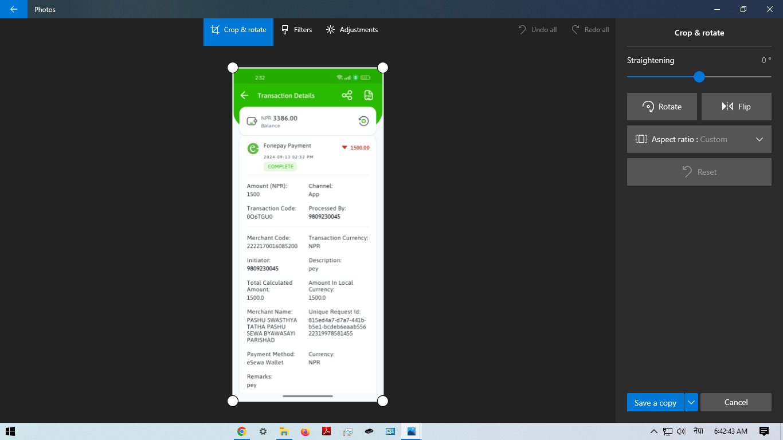Click the eSewa logo beside Fonepay Payment
This screenshot has height=440, width=783.
tap(253, 149)
